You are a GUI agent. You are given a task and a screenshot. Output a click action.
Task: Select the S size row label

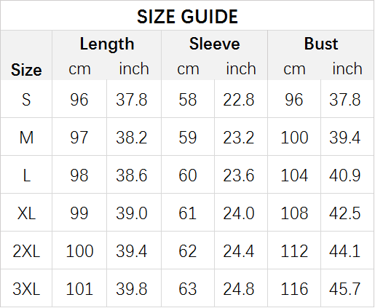26,100
